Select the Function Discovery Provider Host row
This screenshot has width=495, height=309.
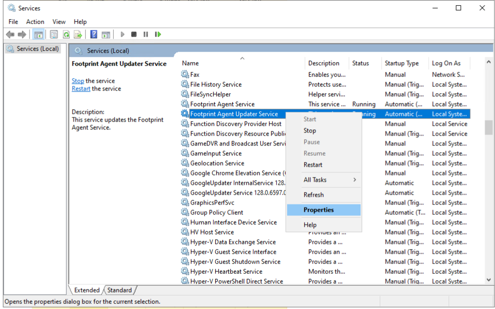[x=325, y=124]
